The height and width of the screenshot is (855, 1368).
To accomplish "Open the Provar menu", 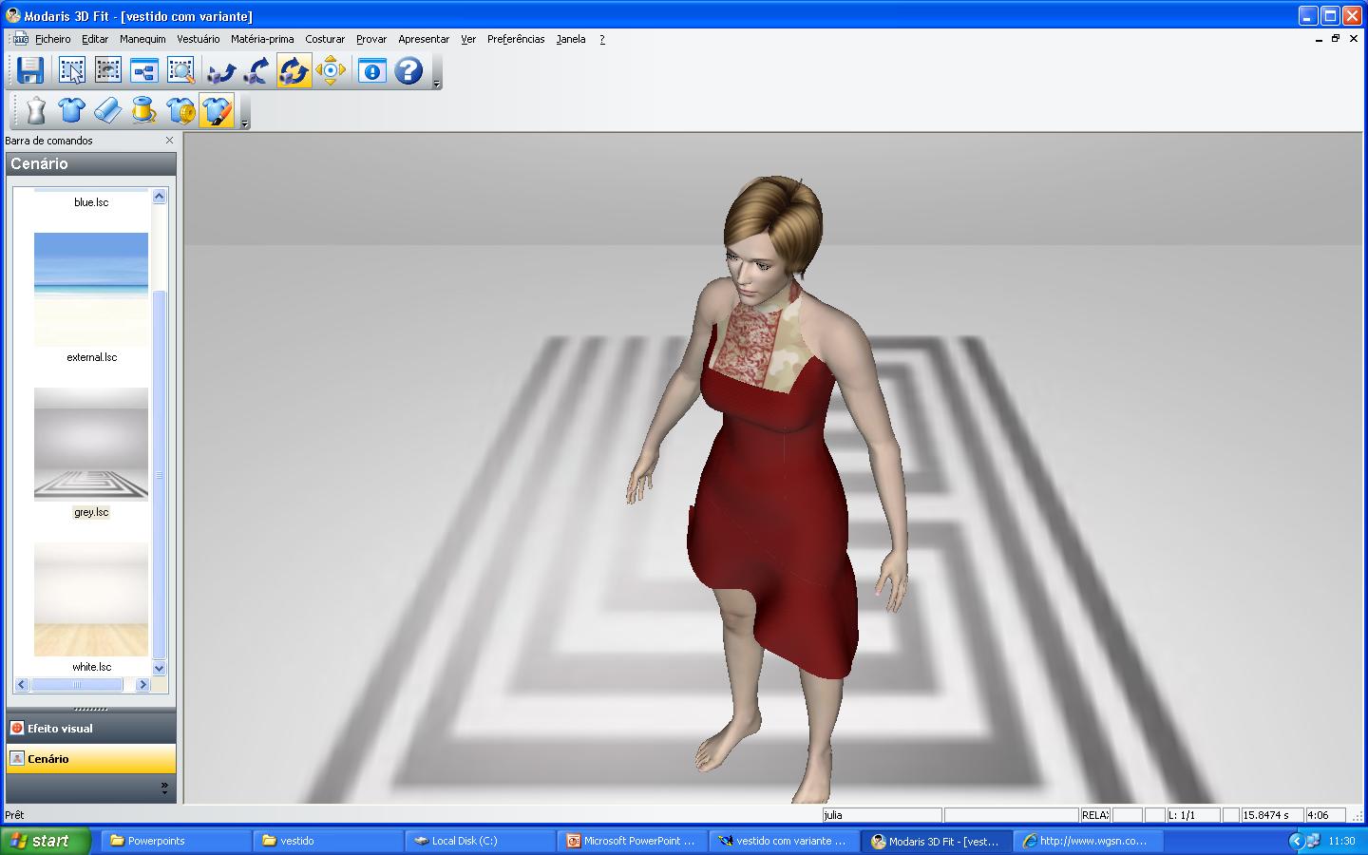I will [x=371, y=39].
